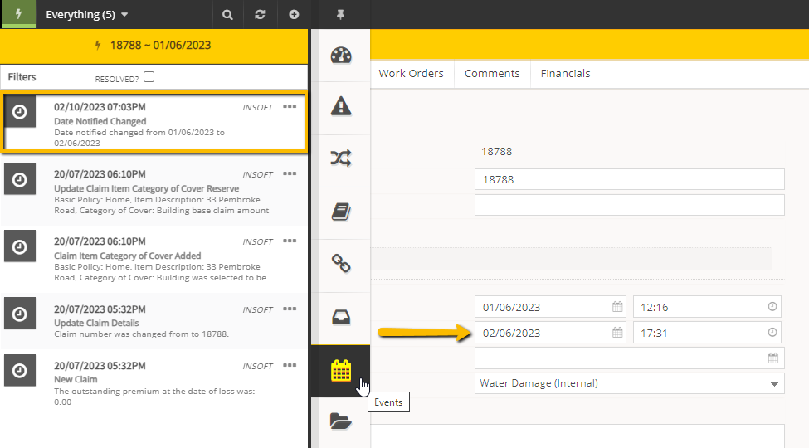Click clock icon of Update Claim Item Category event
This screenshot has height=448, width=809.
pyautogui.click(x=20, y=179)
